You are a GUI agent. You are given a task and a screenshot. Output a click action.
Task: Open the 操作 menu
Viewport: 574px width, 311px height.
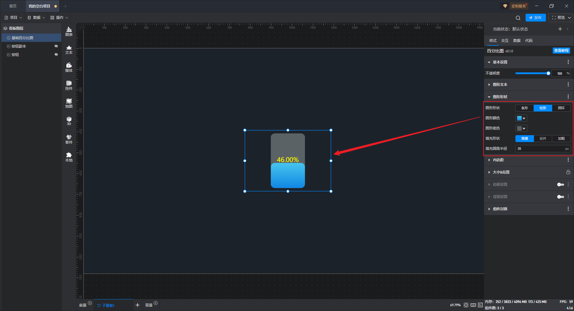tap(59, 18)
